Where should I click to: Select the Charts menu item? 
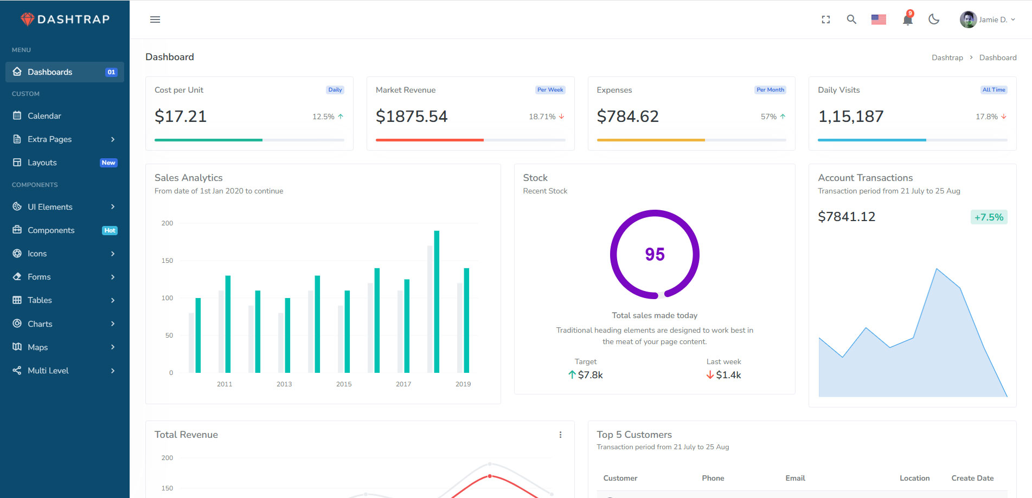(x=65, y=324)
